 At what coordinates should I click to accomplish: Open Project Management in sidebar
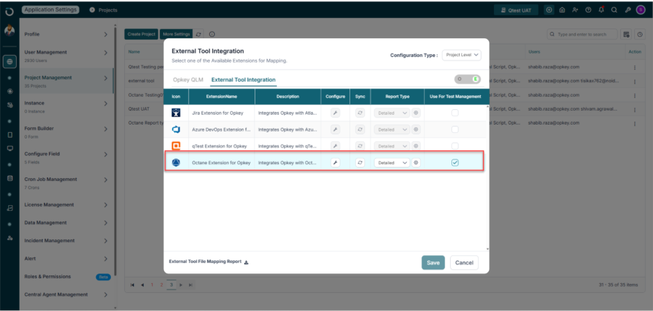click(66, 81)
